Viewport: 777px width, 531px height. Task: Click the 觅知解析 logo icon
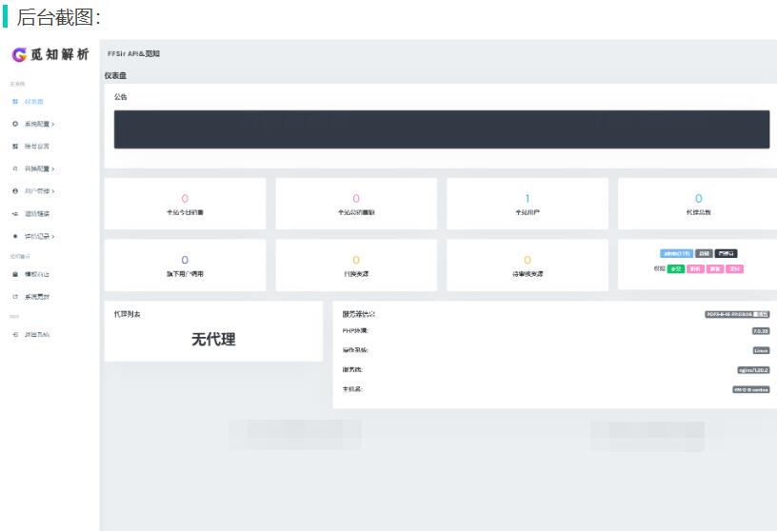pyautogui.click(x=19, y=54)
